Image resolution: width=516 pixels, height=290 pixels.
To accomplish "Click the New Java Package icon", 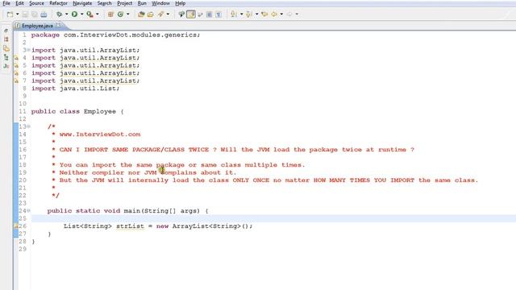I will (110, 14).
